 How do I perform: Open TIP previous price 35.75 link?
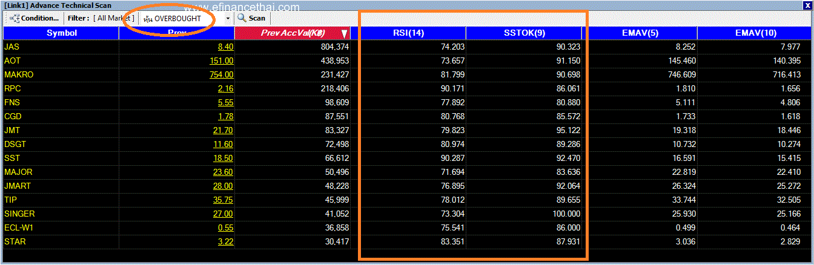[x=223, y=200]
